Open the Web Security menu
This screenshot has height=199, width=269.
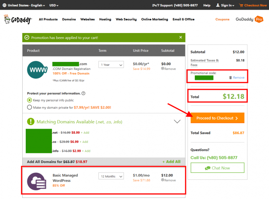pyautogui.click(x=126, y=19)
